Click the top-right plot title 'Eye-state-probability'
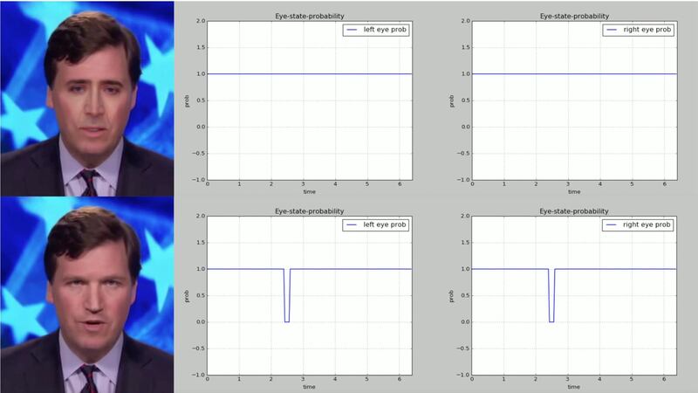This screenshot has height=393, width=698. click(573, 16)
